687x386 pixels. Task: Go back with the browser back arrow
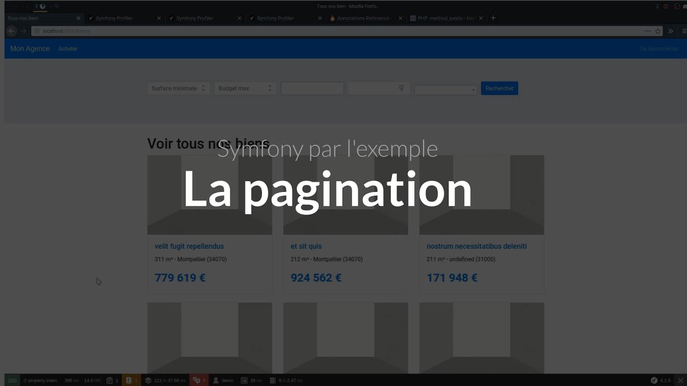[12, 31]
